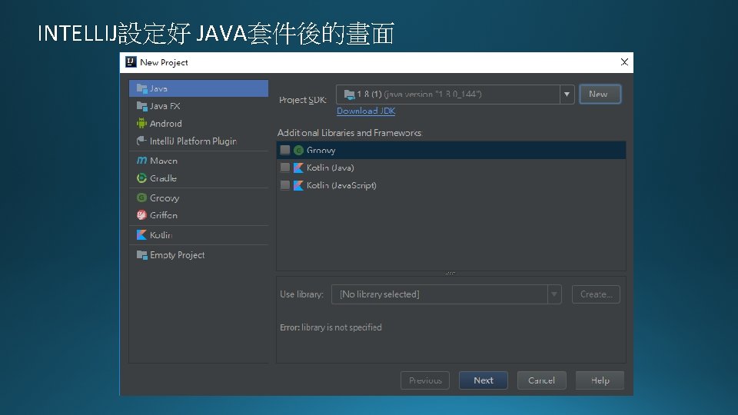The width and height of the screenshot is (738, 415).
Task: Select Gradle project type
Action: tap(198, 178)
